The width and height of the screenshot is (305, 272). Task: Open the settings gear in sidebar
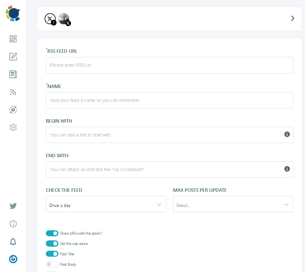[13, 127]
